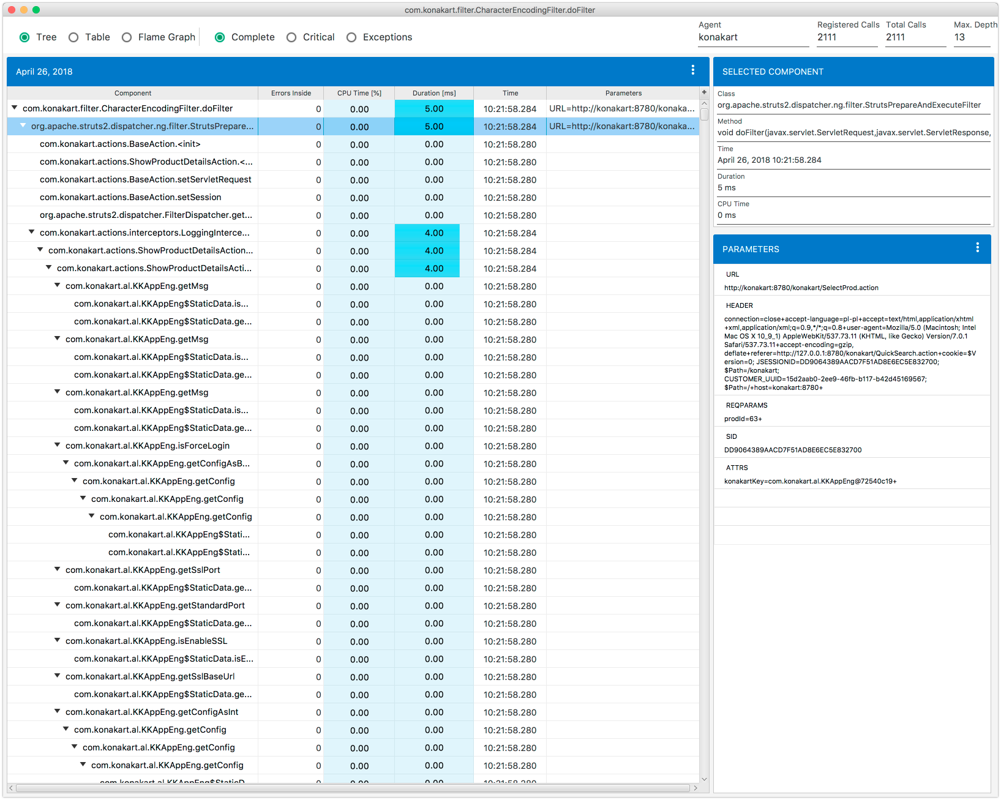Click the macOS green zoom window button
The image size is (1001, 800).
[x=36, y=9]
